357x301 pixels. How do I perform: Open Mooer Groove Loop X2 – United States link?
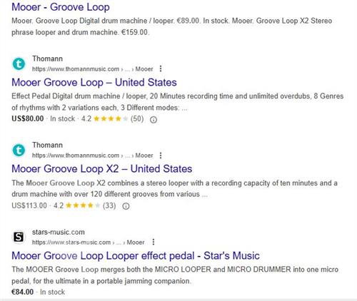click(x=102, y=169)
